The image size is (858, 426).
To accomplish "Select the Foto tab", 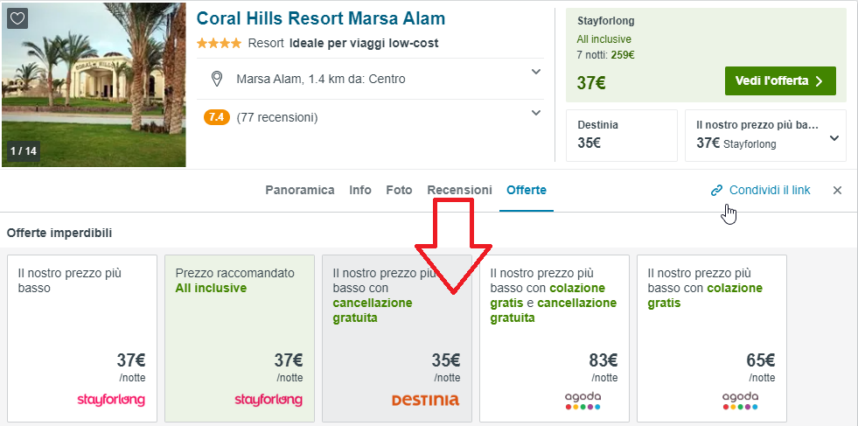I will coord(399,190).
